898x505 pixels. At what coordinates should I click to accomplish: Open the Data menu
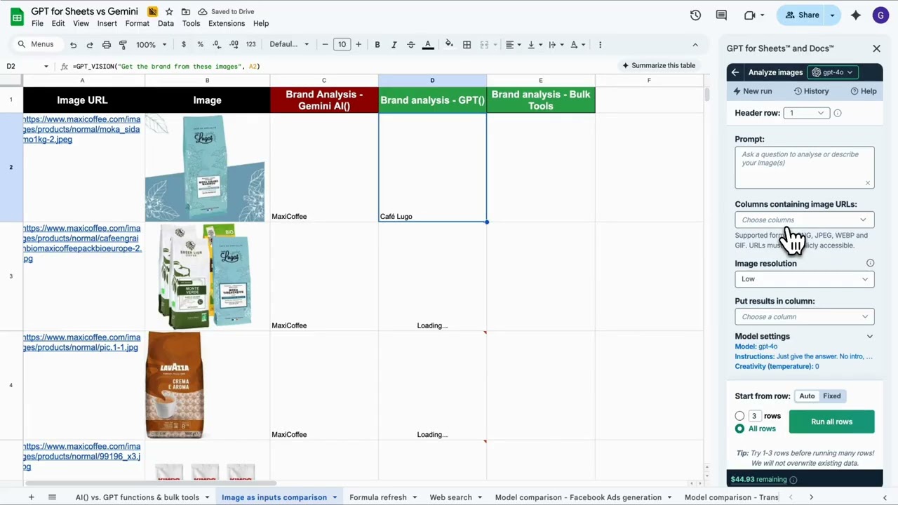pos(166,23)
